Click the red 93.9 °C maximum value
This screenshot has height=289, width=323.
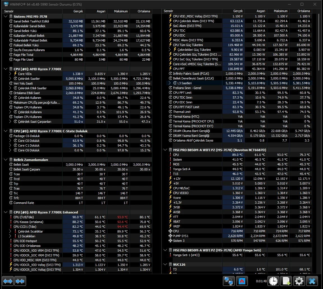(x=123, y=217)
